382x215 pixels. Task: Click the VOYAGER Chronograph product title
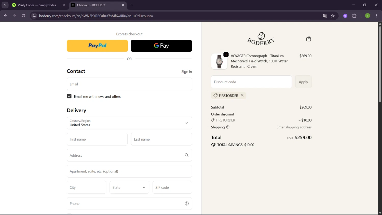259,61
